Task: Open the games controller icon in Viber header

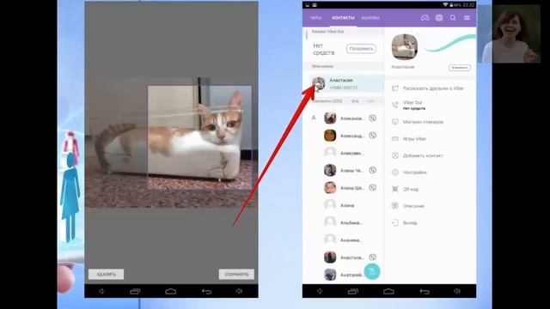Action: pos(425,17)
